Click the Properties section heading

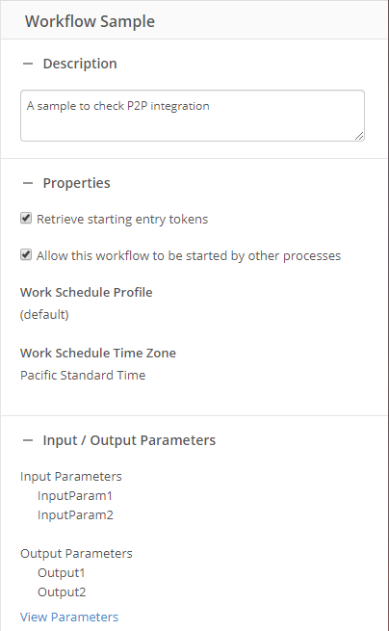coord(76,183)
